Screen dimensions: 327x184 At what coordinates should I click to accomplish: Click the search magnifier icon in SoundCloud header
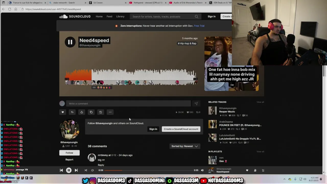(x=196, y=17)
